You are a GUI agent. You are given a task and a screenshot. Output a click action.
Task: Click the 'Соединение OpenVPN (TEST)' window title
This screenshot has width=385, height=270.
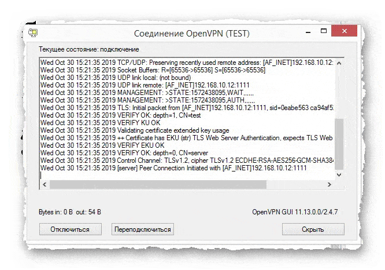192,33
